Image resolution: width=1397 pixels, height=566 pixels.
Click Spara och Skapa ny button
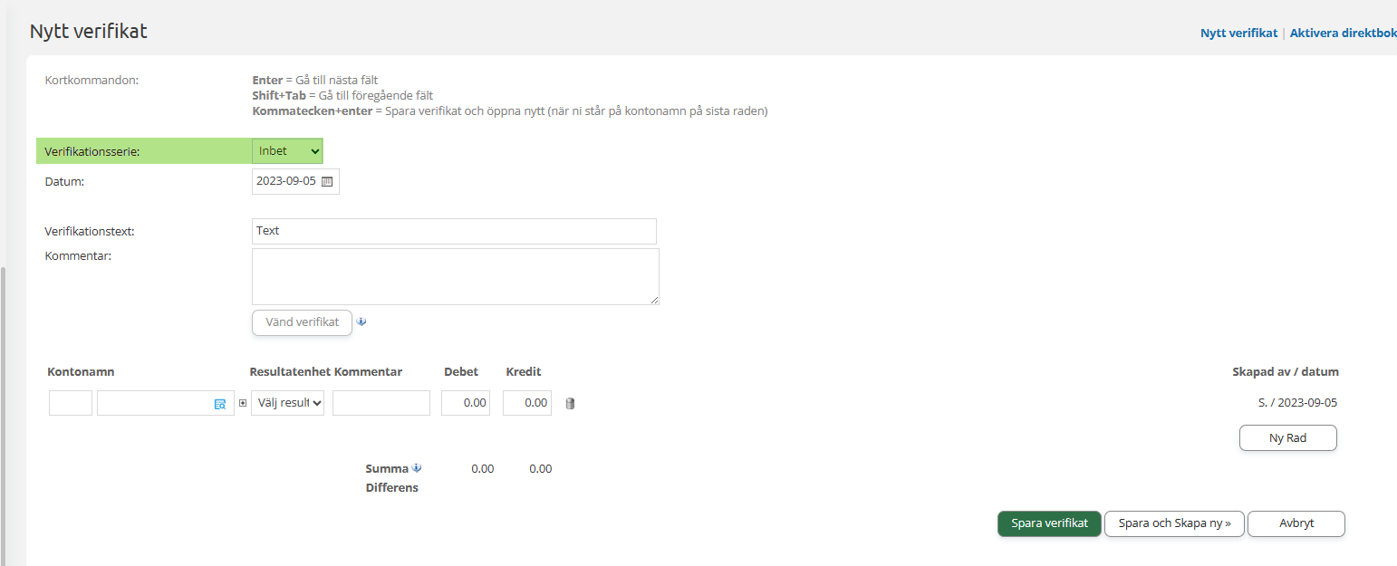coord(1174,523)
